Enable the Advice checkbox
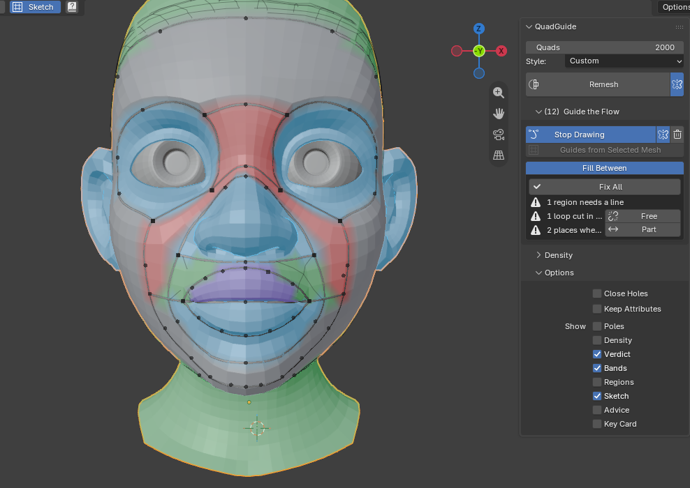Screen dimensions: 690x488 (597, 410)
